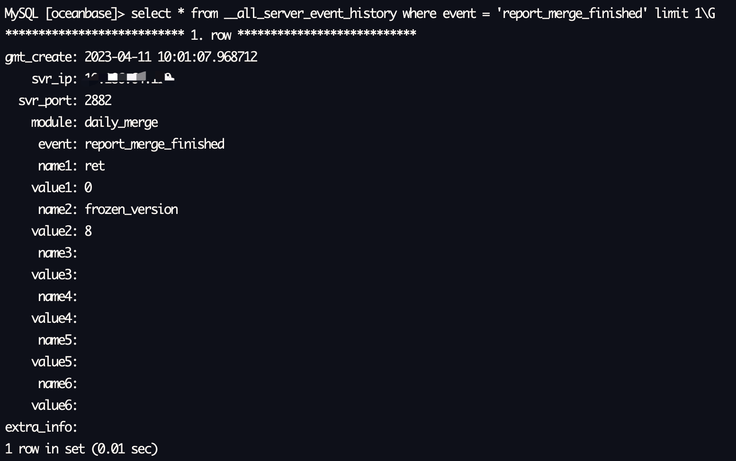Viewport: 736px width, 461px height.
Task: Click the gmt_create timestamp value
Action: [171, 57]
